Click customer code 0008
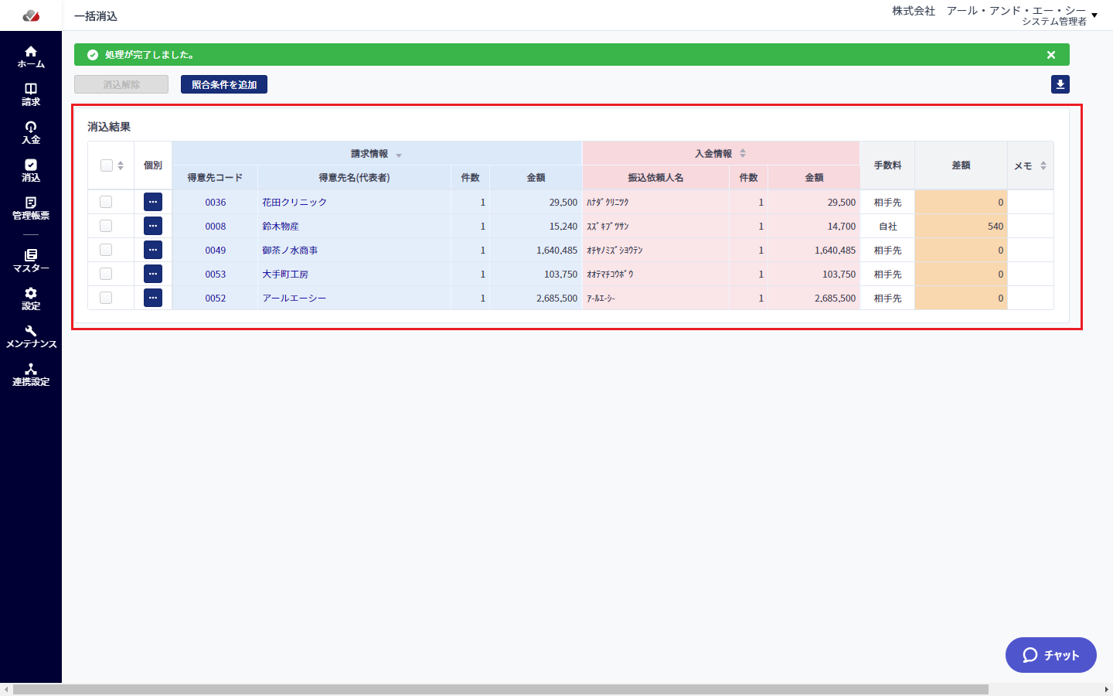Image resolution: width=1113 pixels, height=696 pixels. pos(216,226)
